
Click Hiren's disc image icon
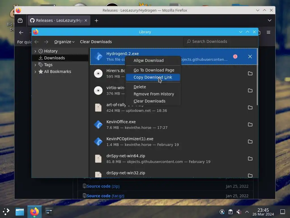(x=98, y=74)
